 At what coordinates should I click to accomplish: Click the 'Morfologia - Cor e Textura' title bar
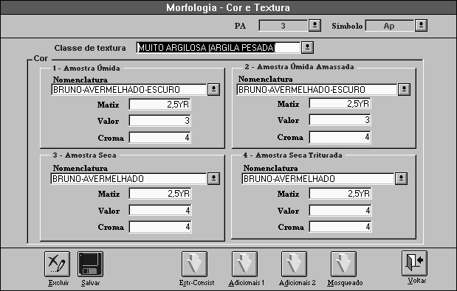[x=228, y=7]
